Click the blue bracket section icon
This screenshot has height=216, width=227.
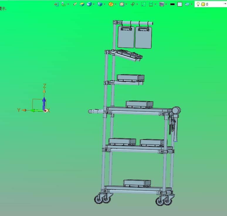[151, 4]
